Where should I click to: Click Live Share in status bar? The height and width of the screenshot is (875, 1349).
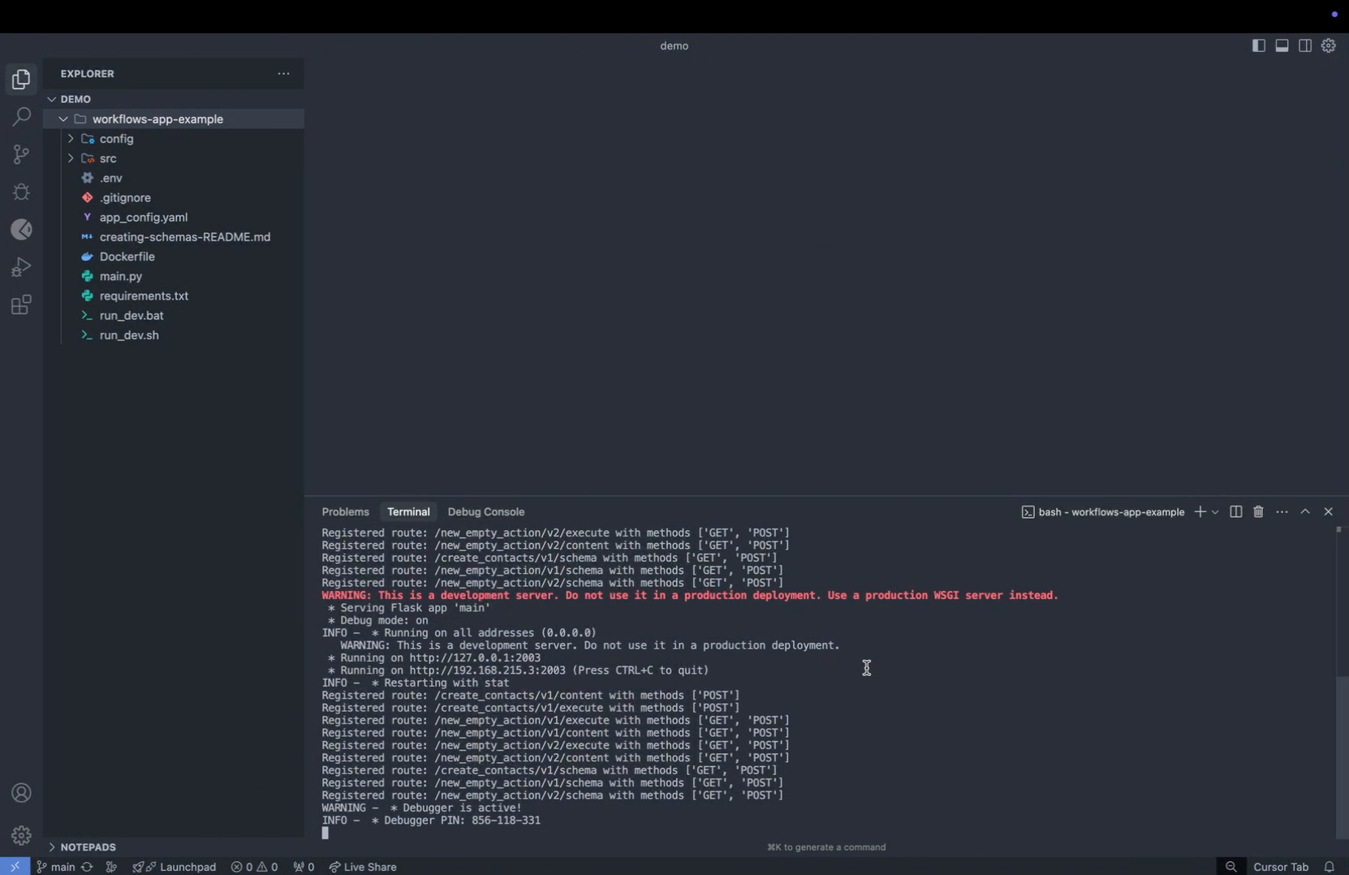pos(363,867)
